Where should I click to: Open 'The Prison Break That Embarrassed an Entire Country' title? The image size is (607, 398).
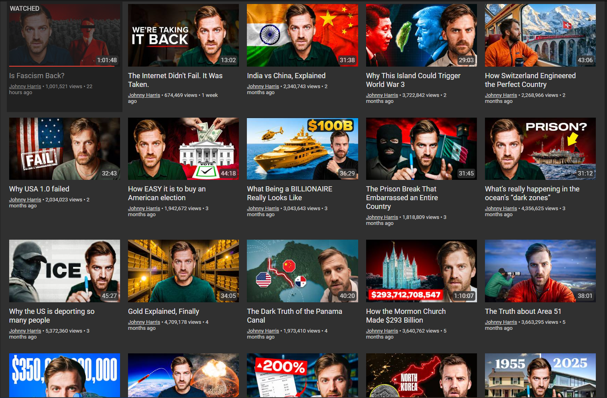tap(402, 198)
